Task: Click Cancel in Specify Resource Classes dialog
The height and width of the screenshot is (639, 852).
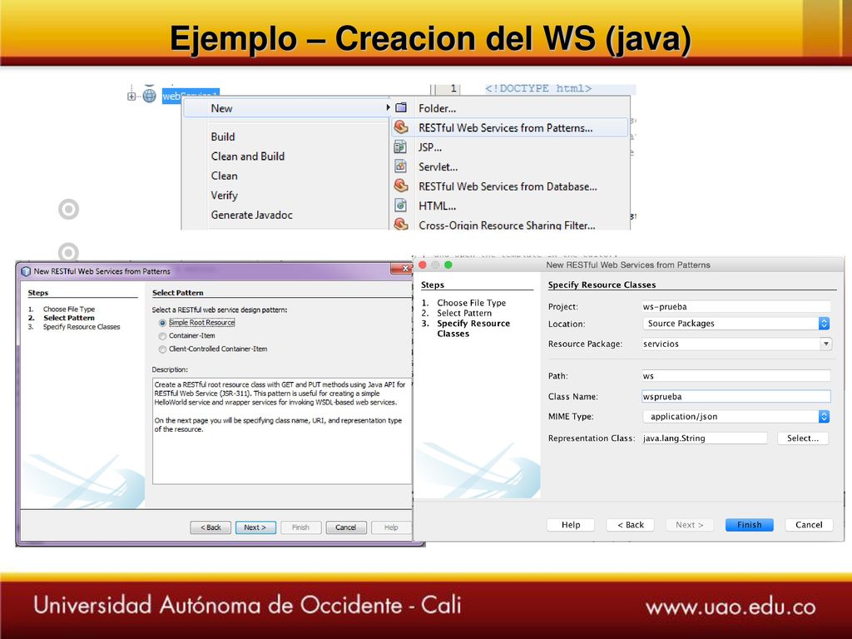Action: point(809,524)
